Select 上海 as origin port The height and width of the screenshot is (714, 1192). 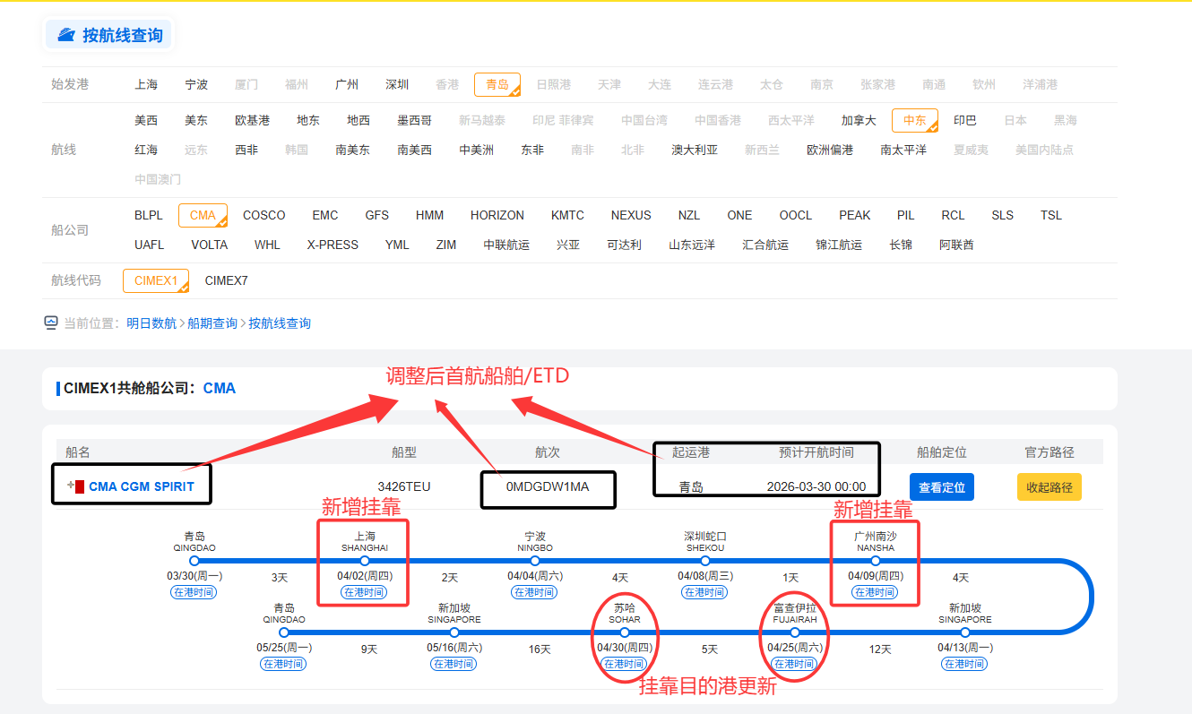coord(146,84)
